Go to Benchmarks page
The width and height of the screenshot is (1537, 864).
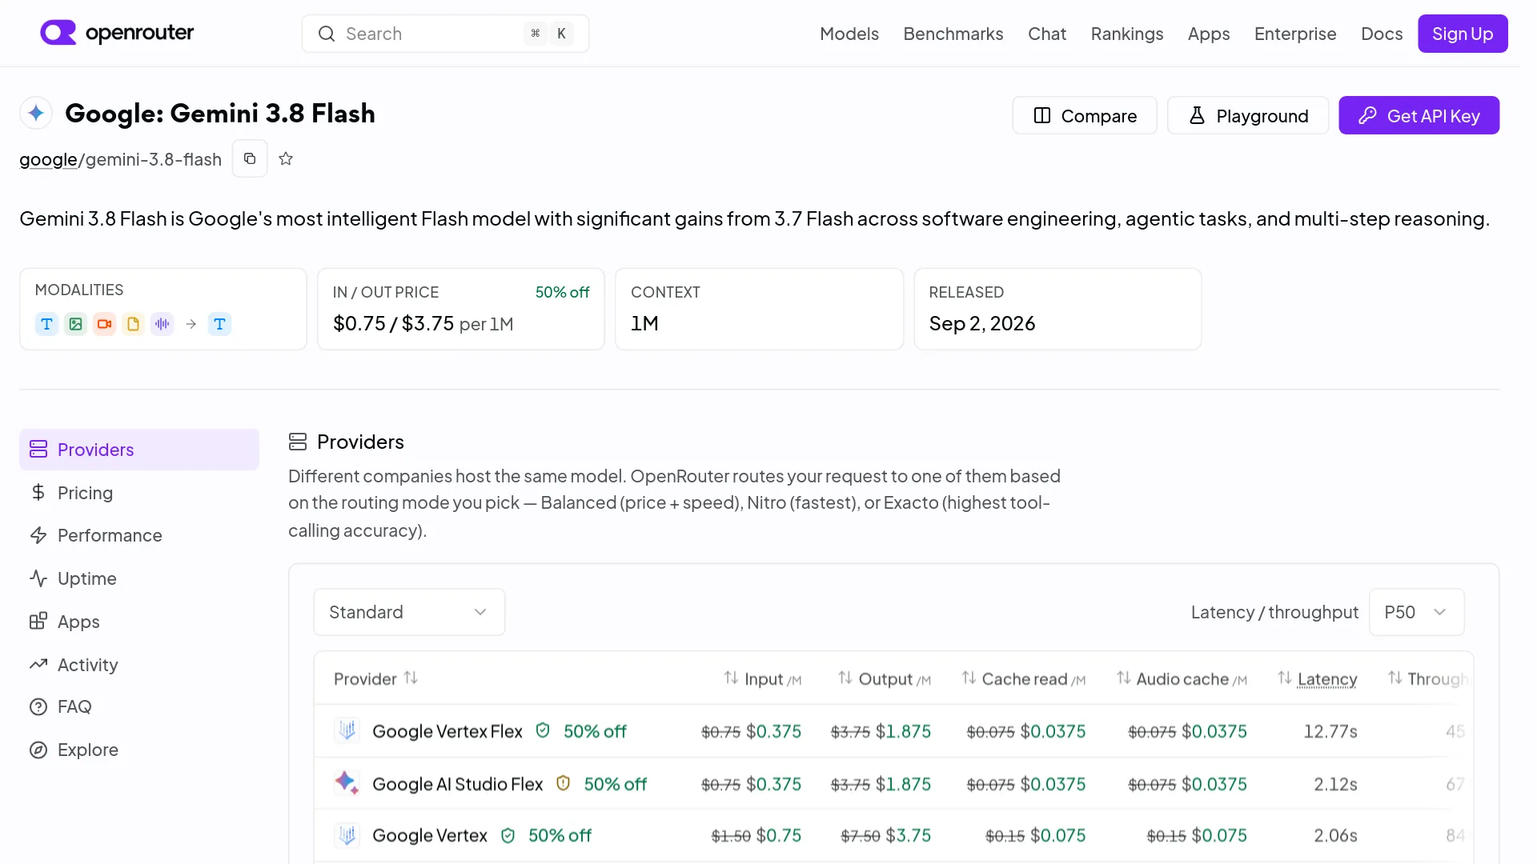click(x=953, y=34)
